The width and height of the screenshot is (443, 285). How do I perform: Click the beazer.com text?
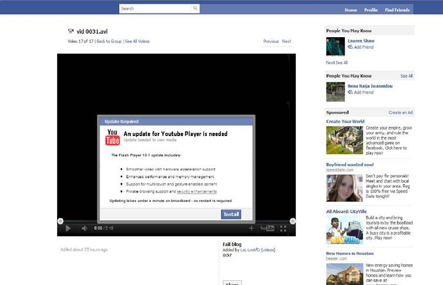pyautogui.click(x=336, y=259)
